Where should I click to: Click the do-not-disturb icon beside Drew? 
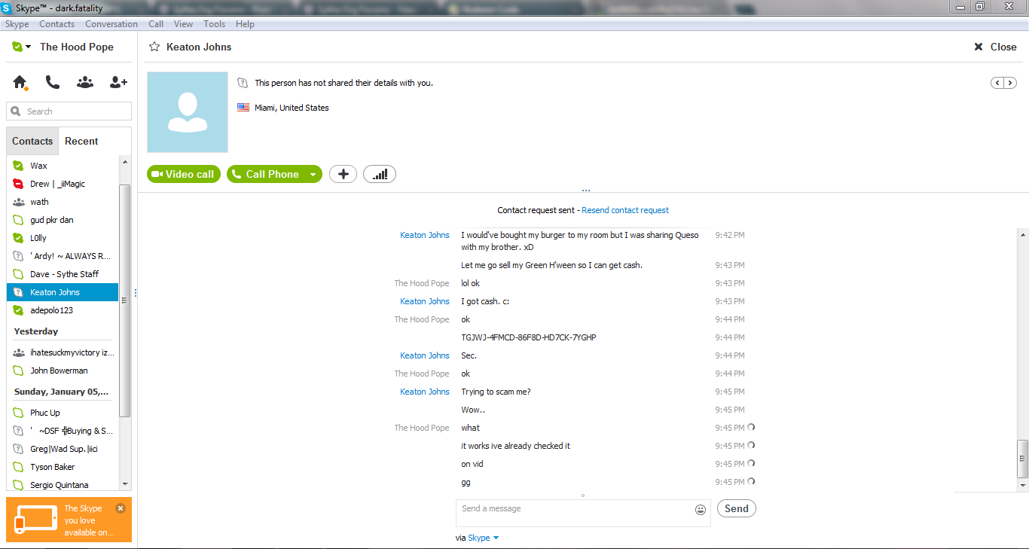tap(19, 184)
